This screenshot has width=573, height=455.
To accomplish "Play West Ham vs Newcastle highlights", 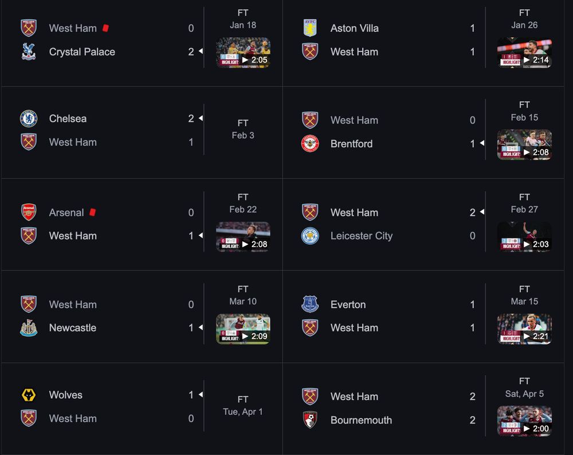I will pos(243,329).
